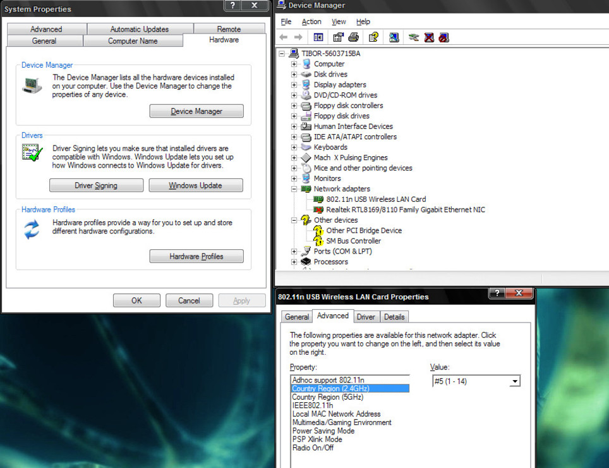The image size is (609, 468).
Task: Switch to the Driver tab
Action: (366, 317)
